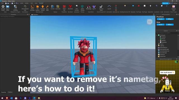Close the Properties panel
This screenshot has width=179, height=100.
[x=29, y=14]
